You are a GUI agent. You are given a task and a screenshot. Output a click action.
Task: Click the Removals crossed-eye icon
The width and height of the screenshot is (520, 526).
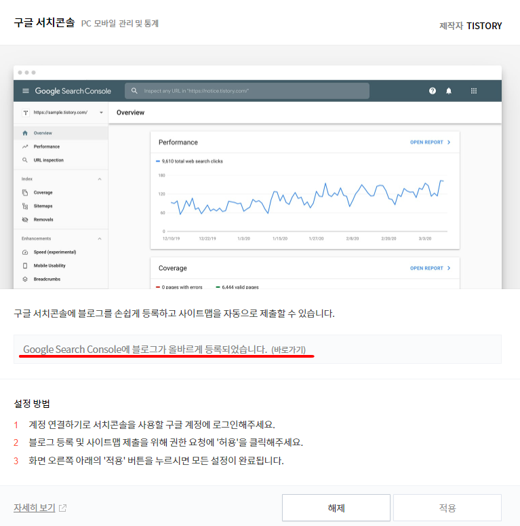[25, 219]
